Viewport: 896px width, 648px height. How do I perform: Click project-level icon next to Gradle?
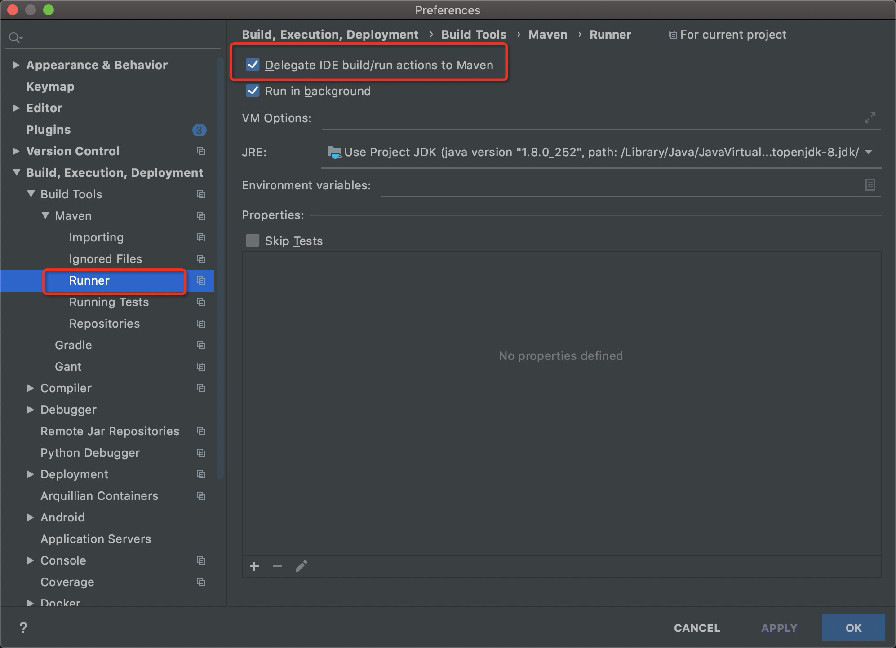(201, 345)
